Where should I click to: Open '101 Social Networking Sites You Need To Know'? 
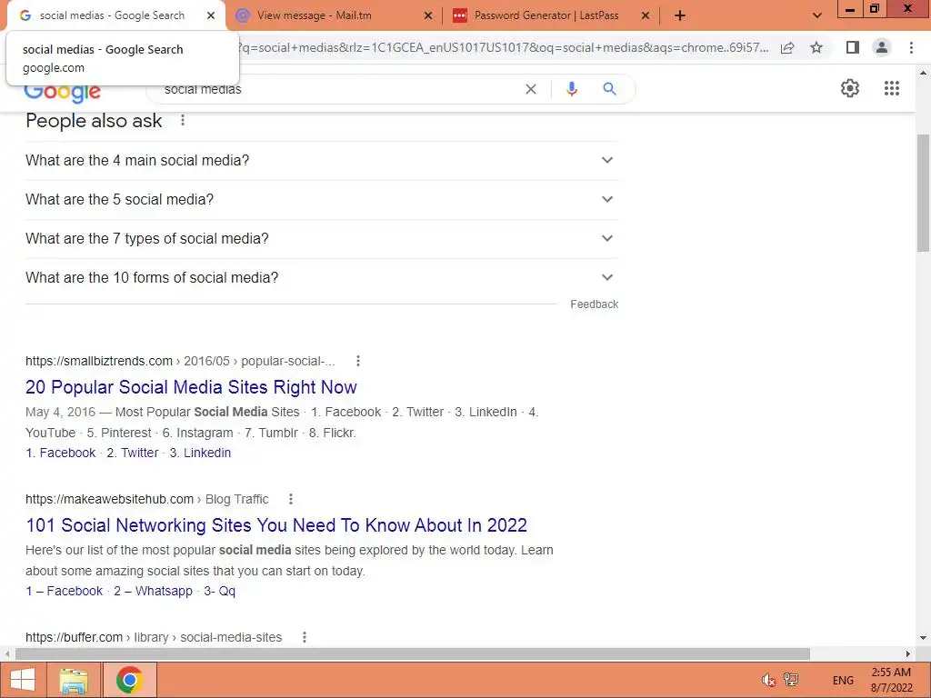click(x=276, y=525)
